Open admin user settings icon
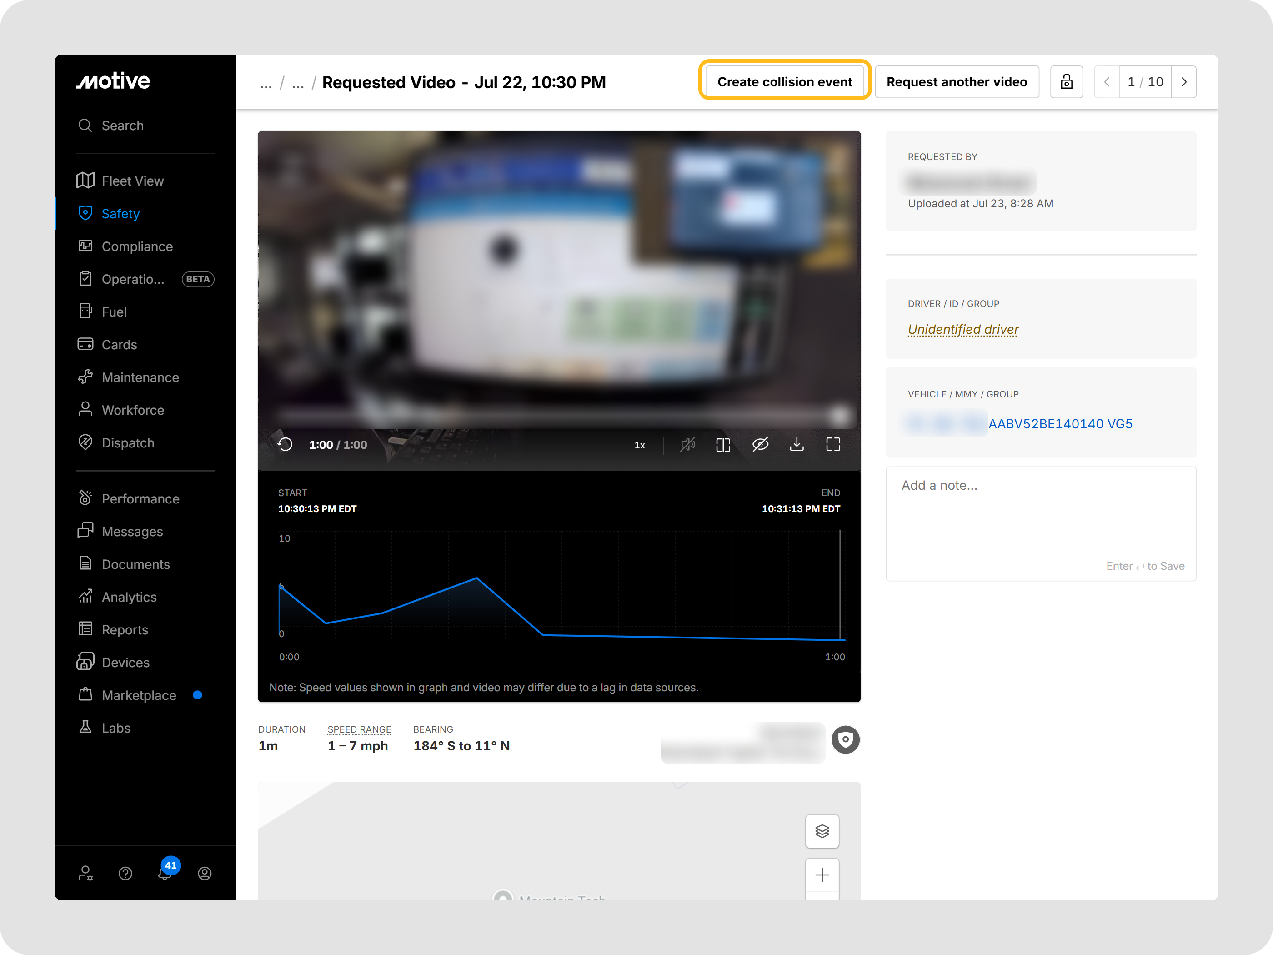Screen dimensions: 1273x955 (x=86, y=873)
